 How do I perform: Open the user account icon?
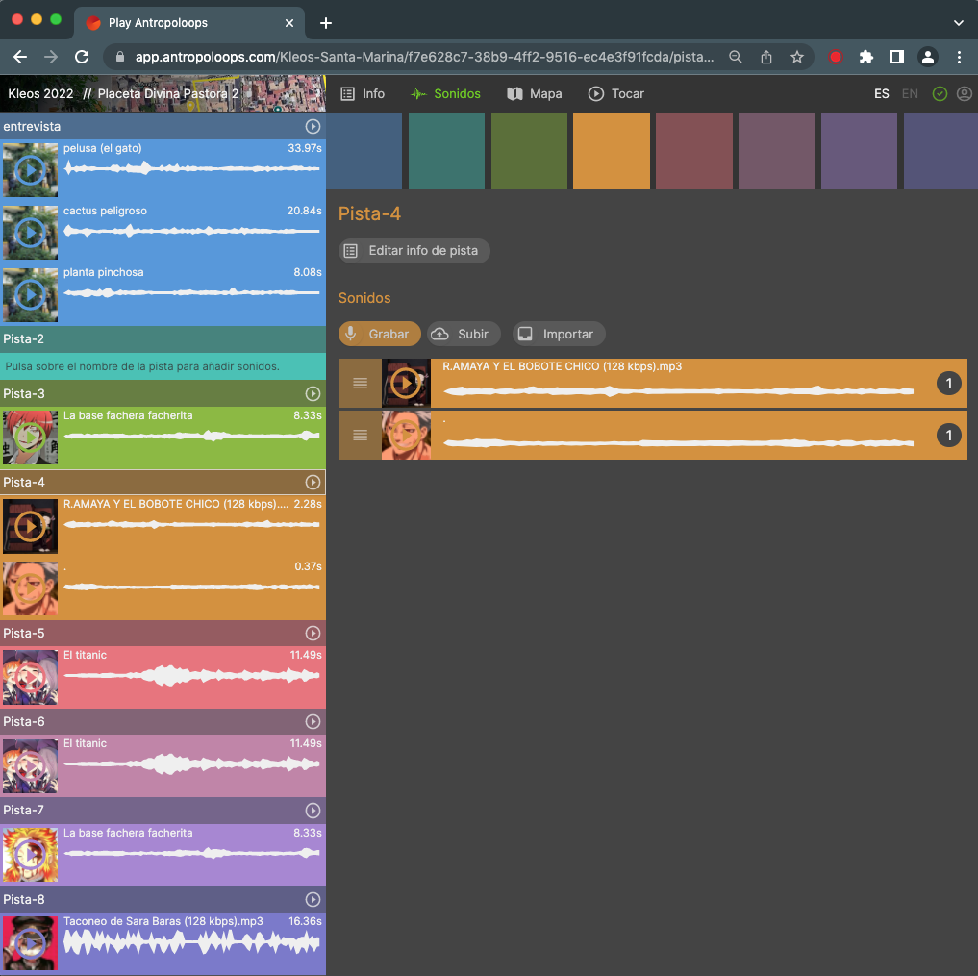coord(964,94)
